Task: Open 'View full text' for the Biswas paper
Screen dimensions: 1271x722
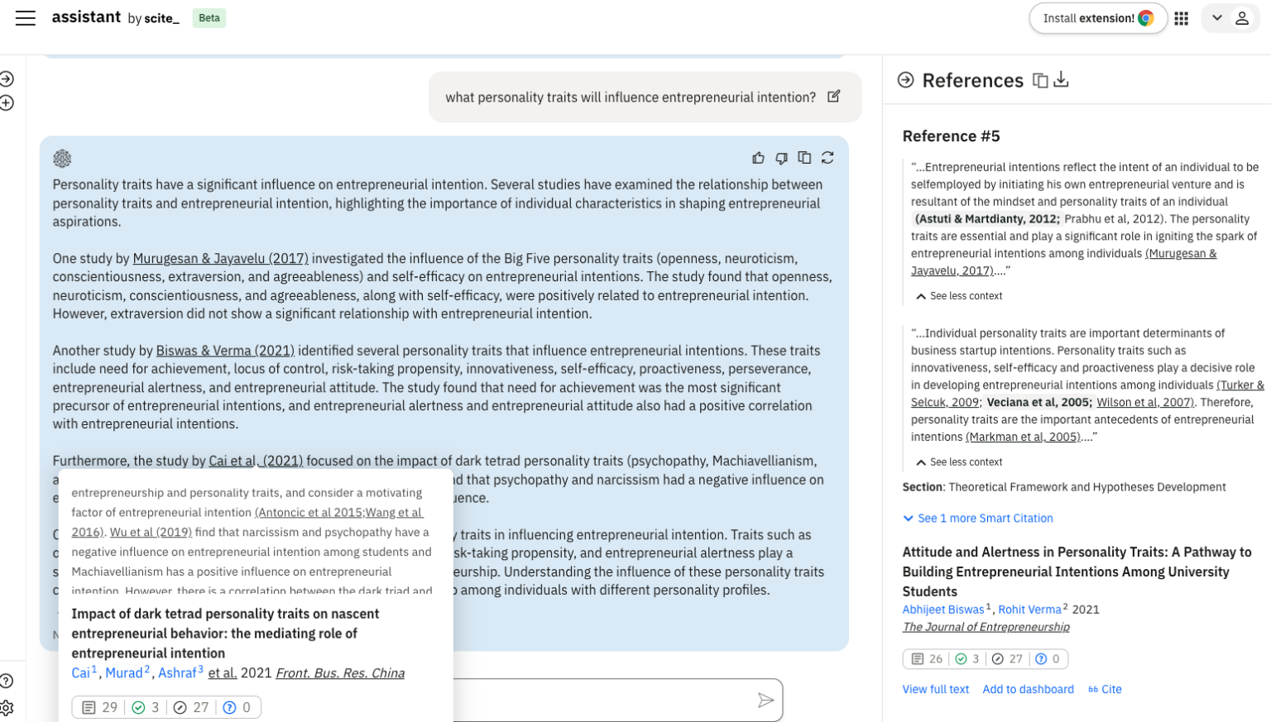Action: 936,689
